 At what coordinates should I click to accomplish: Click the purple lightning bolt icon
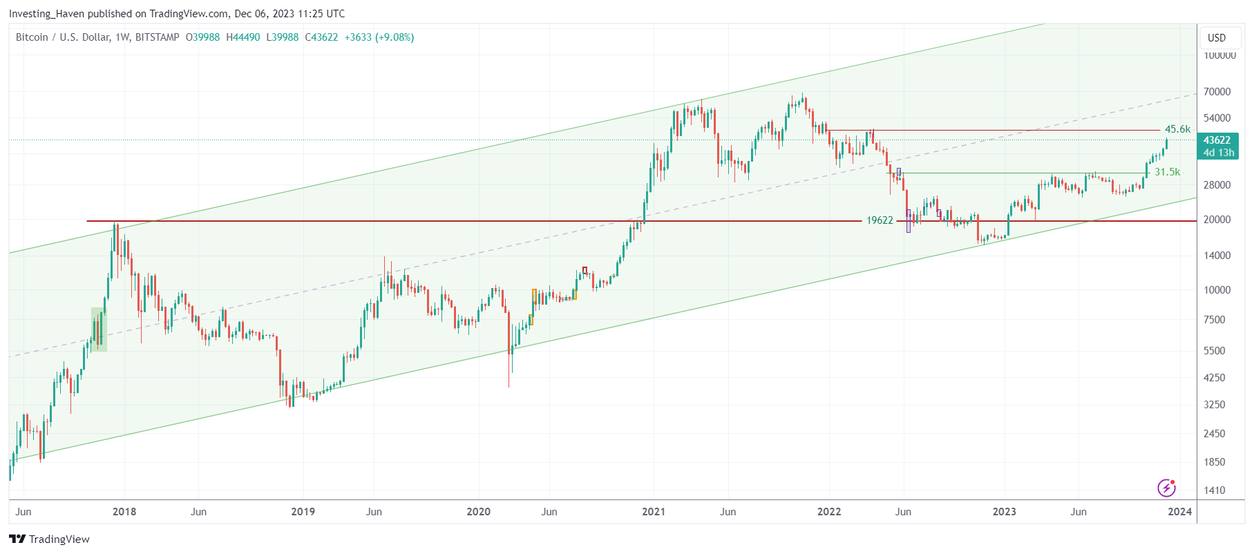pos(1167,488)
